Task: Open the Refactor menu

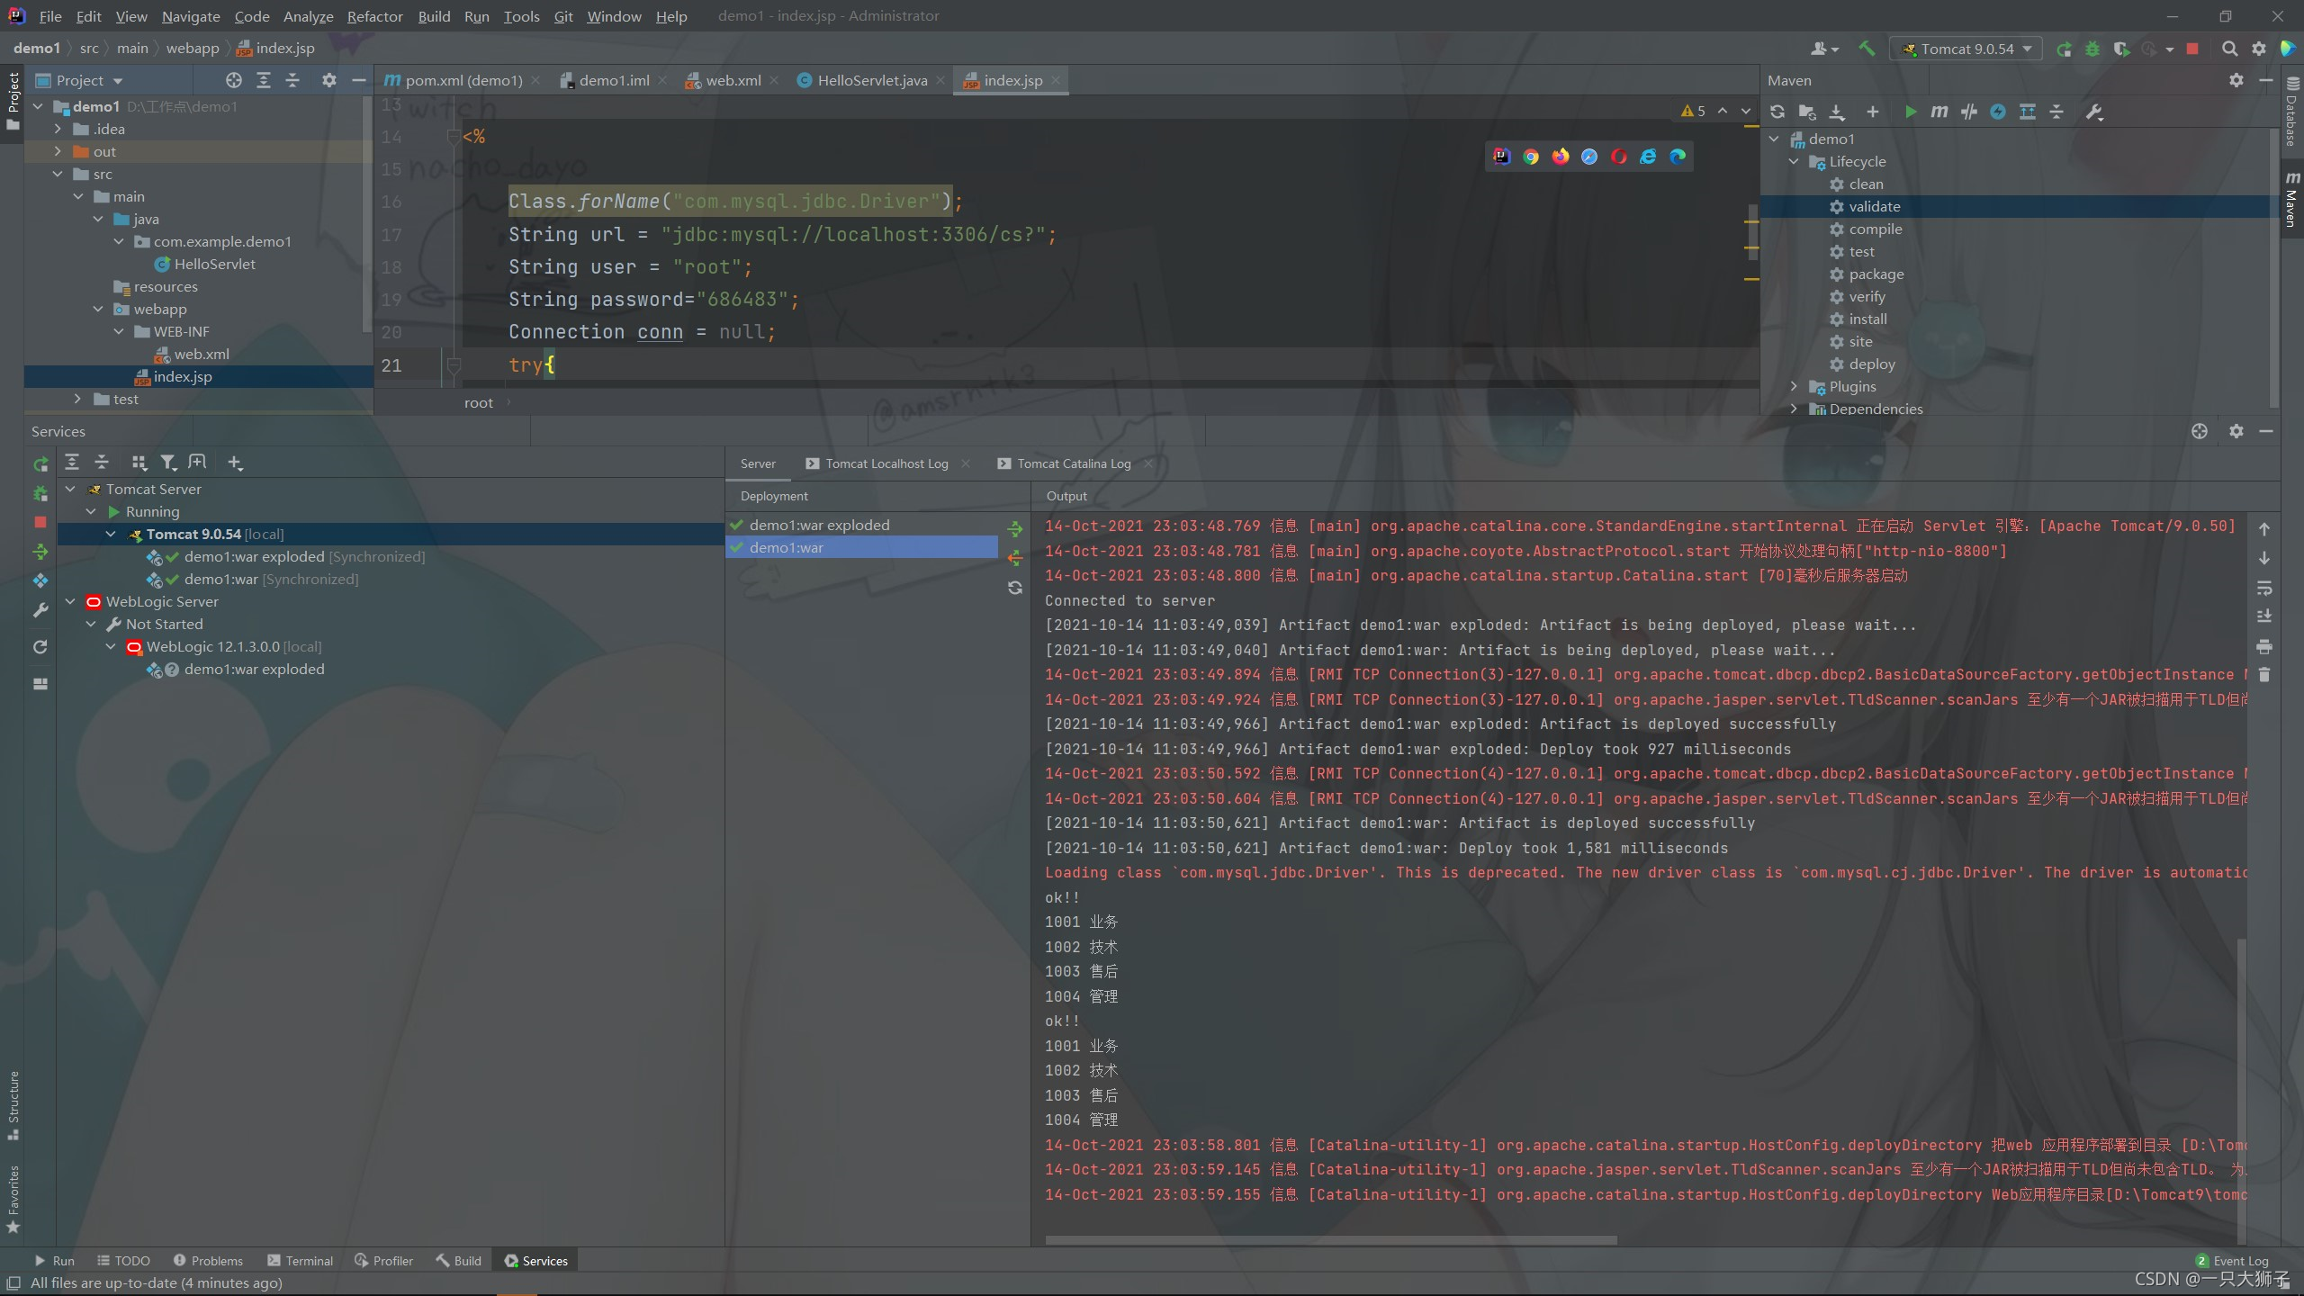Action: point(374,16)
